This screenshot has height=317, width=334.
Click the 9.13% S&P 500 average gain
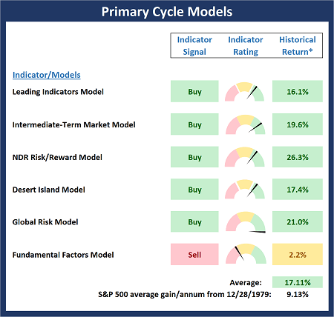coord(298,294)
